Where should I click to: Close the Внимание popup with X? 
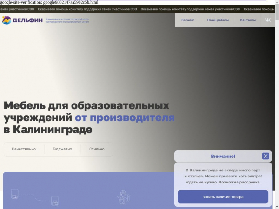[x=266, y=156]
